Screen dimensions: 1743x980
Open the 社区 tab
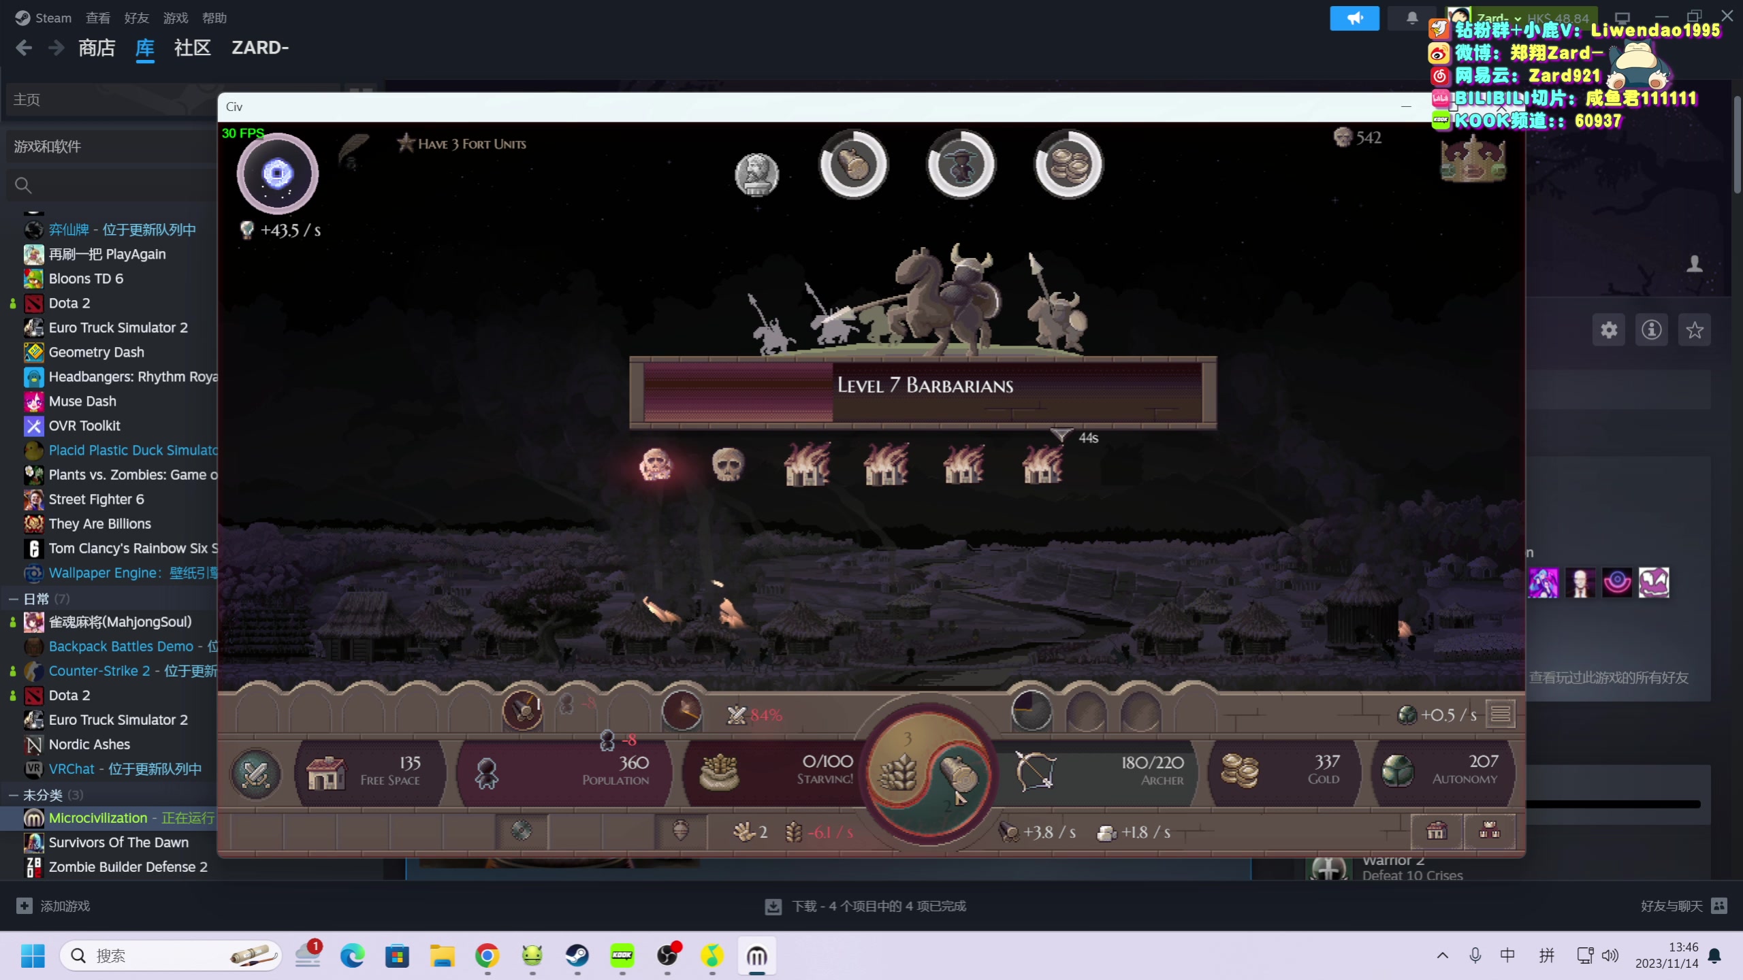pos(192,48)
